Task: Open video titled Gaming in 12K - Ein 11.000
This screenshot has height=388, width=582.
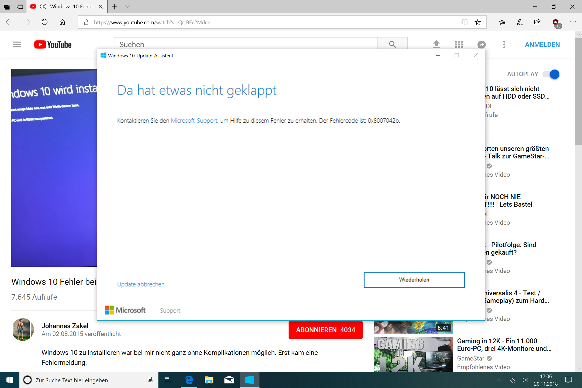Action: (504, 345)
